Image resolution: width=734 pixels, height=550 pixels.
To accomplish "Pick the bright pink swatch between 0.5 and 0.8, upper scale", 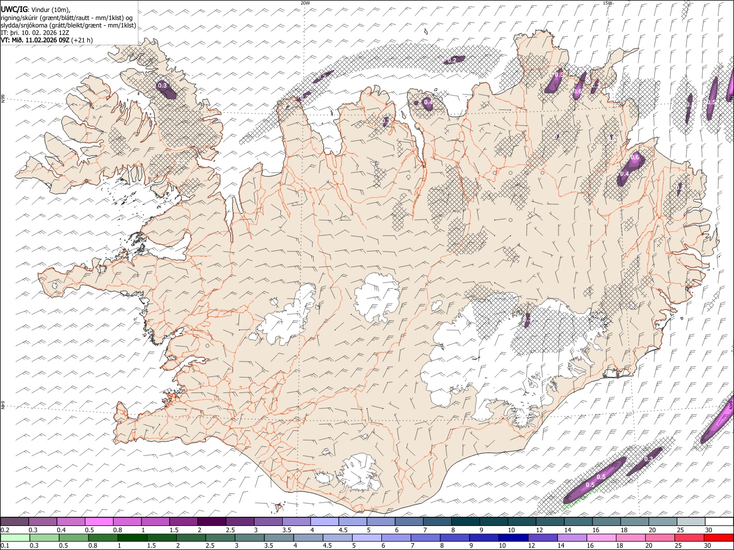I will (99, 522).
